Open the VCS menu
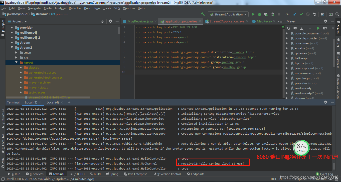This screenshot has width=341, height=182. click(x=117, y=8)
